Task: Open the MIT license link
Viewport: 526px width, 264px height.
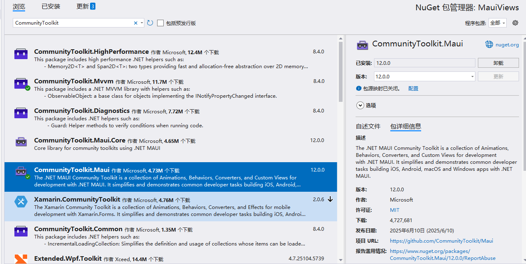Action: coord(394,210)
